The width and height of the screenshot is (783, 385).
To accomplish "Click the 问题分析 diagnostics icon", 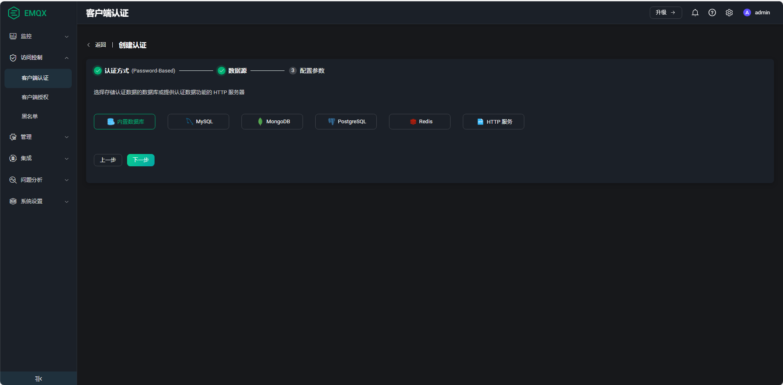I will pyautogui.click(x=13, y=180).
